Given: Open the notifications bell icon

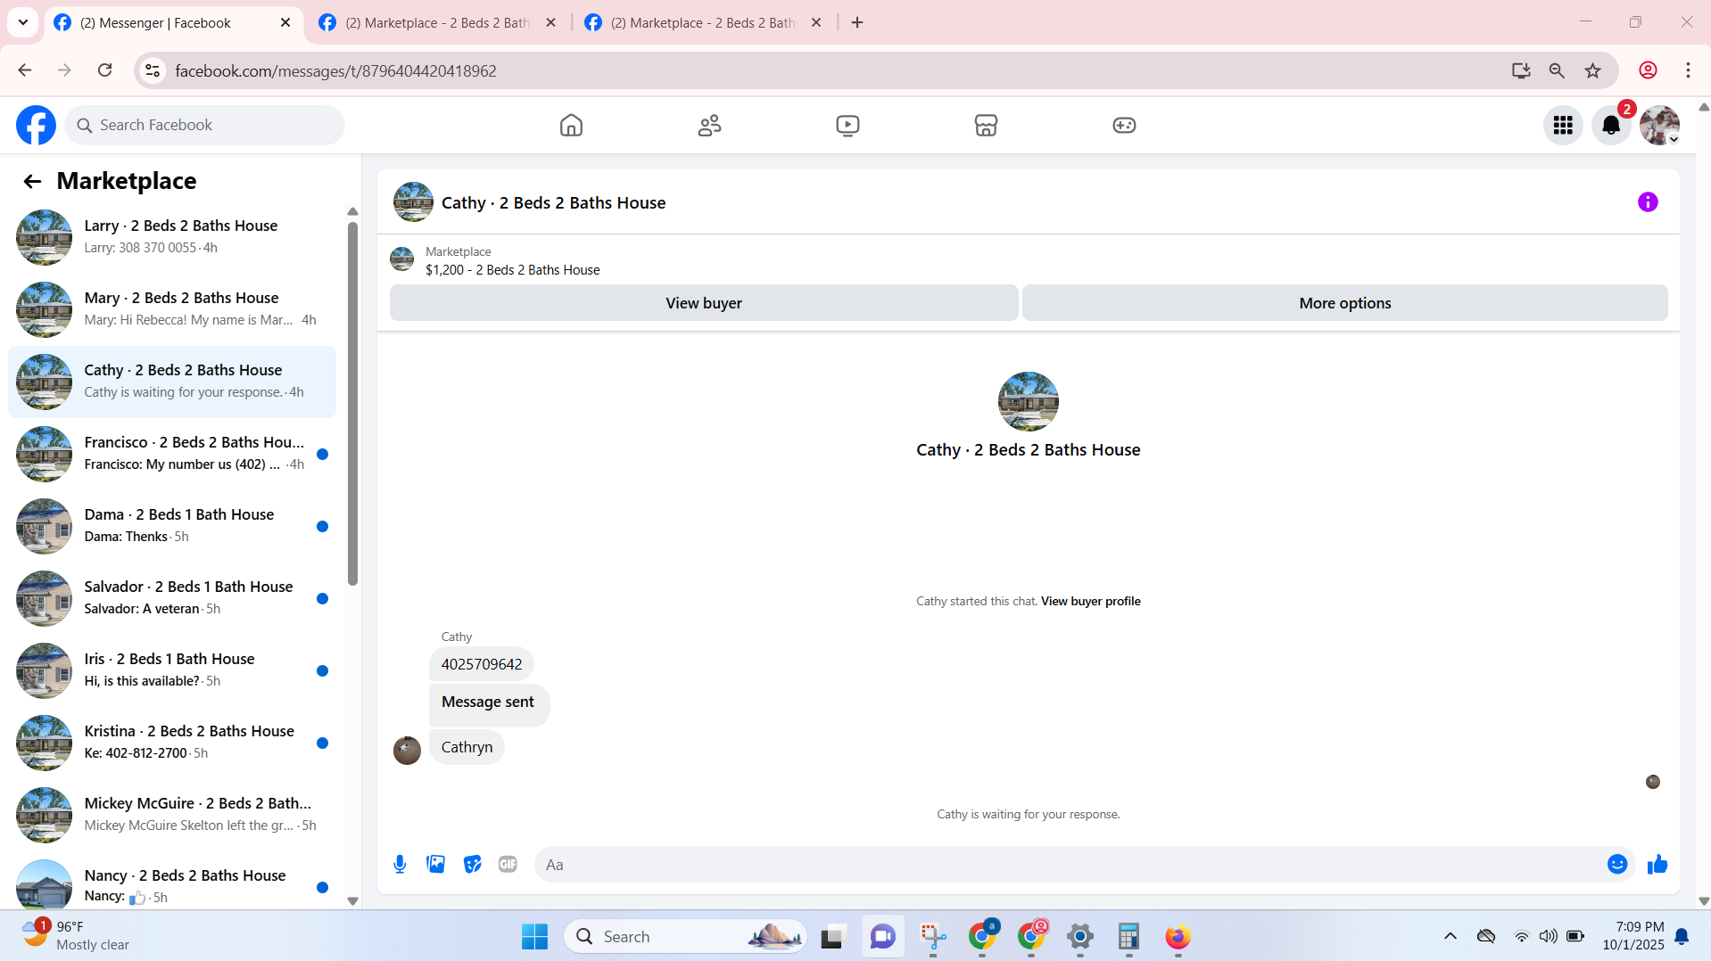Looking at the screenshot, I should click(1611, 126).
